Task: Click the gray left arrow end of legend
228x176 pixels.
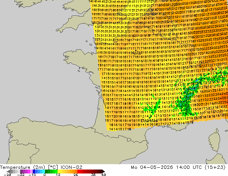Action: pyautogui.click(x=8, y=171)
